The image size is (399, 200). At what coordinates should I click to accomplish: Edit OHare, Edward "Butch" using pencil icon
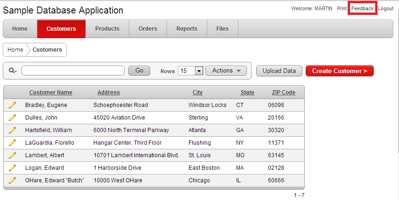click(12, 180)
